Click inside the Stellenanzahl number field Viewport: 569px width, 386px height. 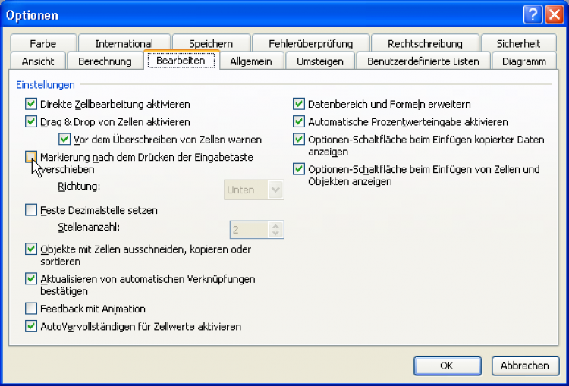(x=249, y=229)
